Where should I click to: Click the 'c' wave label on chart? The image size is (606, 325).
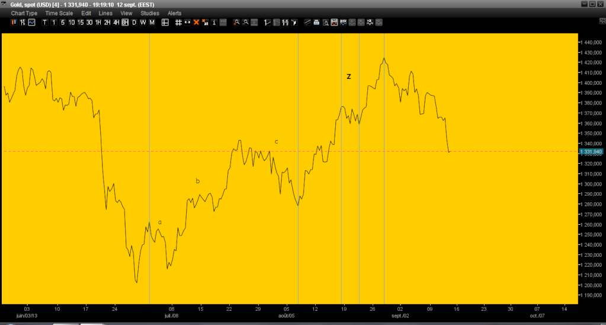276,142
